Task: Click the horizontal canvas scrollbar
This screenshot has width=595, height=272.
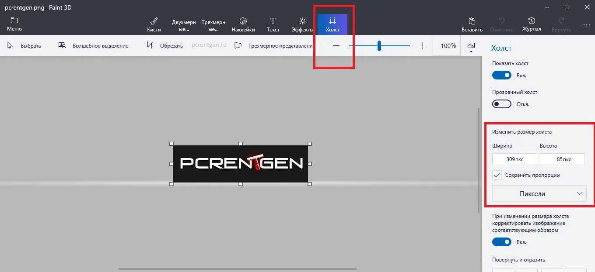Action: click(x=237, y=269)
